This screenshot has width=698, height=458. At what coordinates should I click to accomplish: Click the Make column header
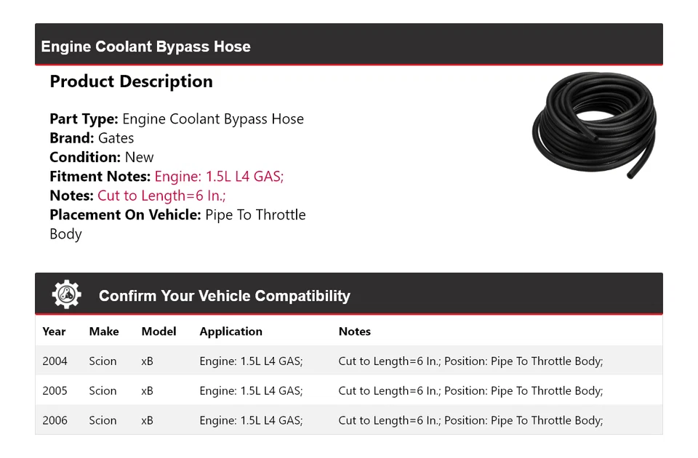(104, 332)
